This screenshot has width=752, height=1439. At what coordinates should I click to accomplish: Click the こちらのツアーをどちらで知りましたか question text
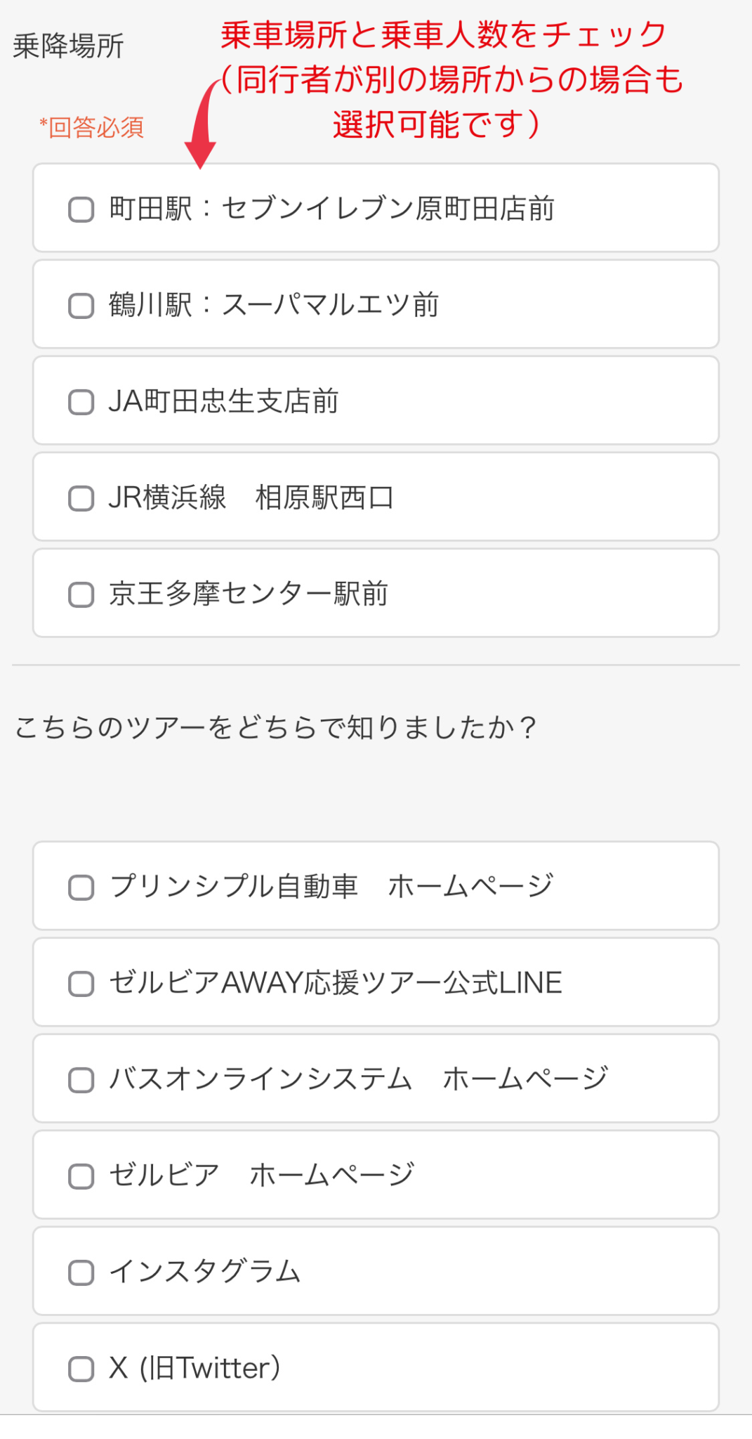[275, 727]
